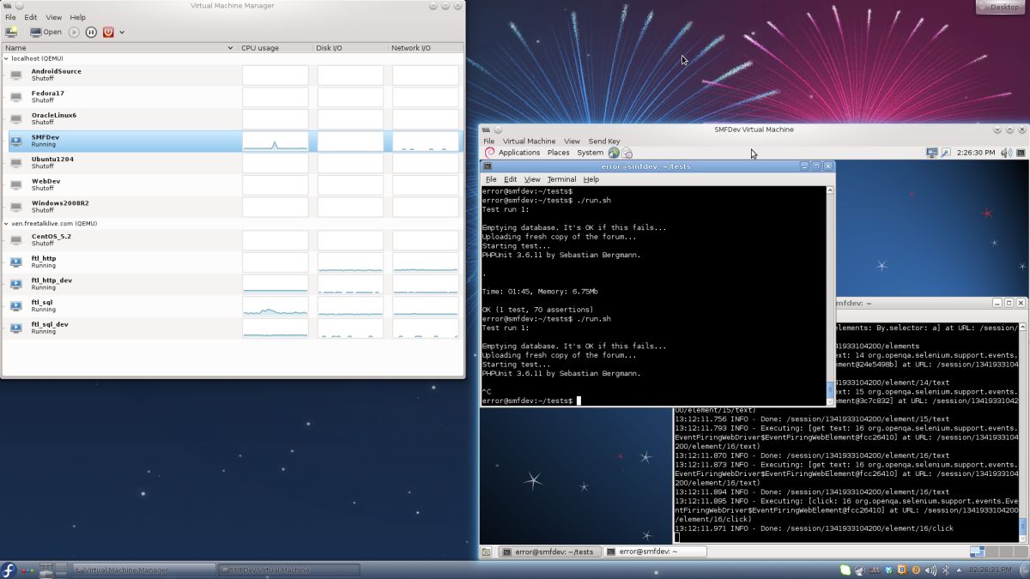Click the volume speaker icon in guest panel
This screenshot has height=579, width=1030.
[1006, 153]
